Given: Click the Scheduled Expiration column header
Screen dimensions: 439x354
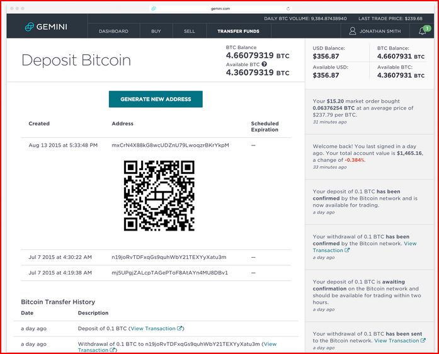Looking at the screenshot, I should tap(265, 127).
